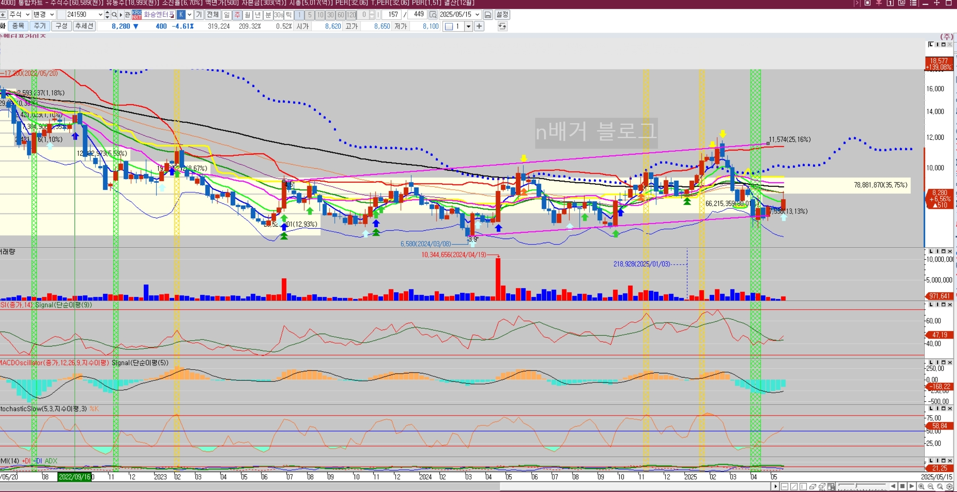Click the zoom in magnifier icon
Screen dimensions: 957x492
921,487
